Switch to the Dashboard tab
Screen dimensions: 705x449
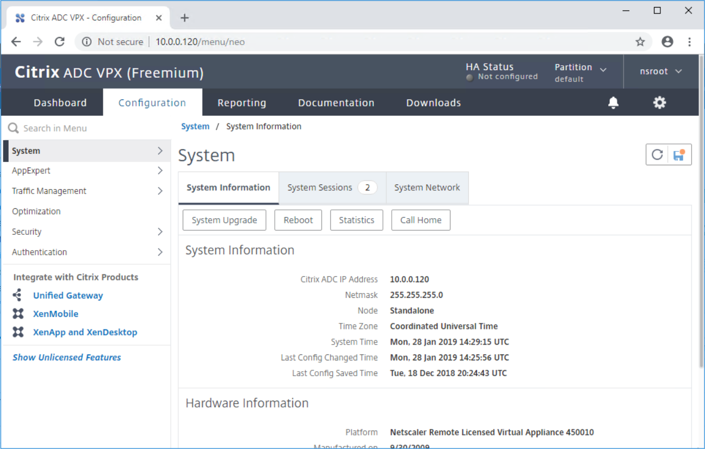tap(60, 103)
